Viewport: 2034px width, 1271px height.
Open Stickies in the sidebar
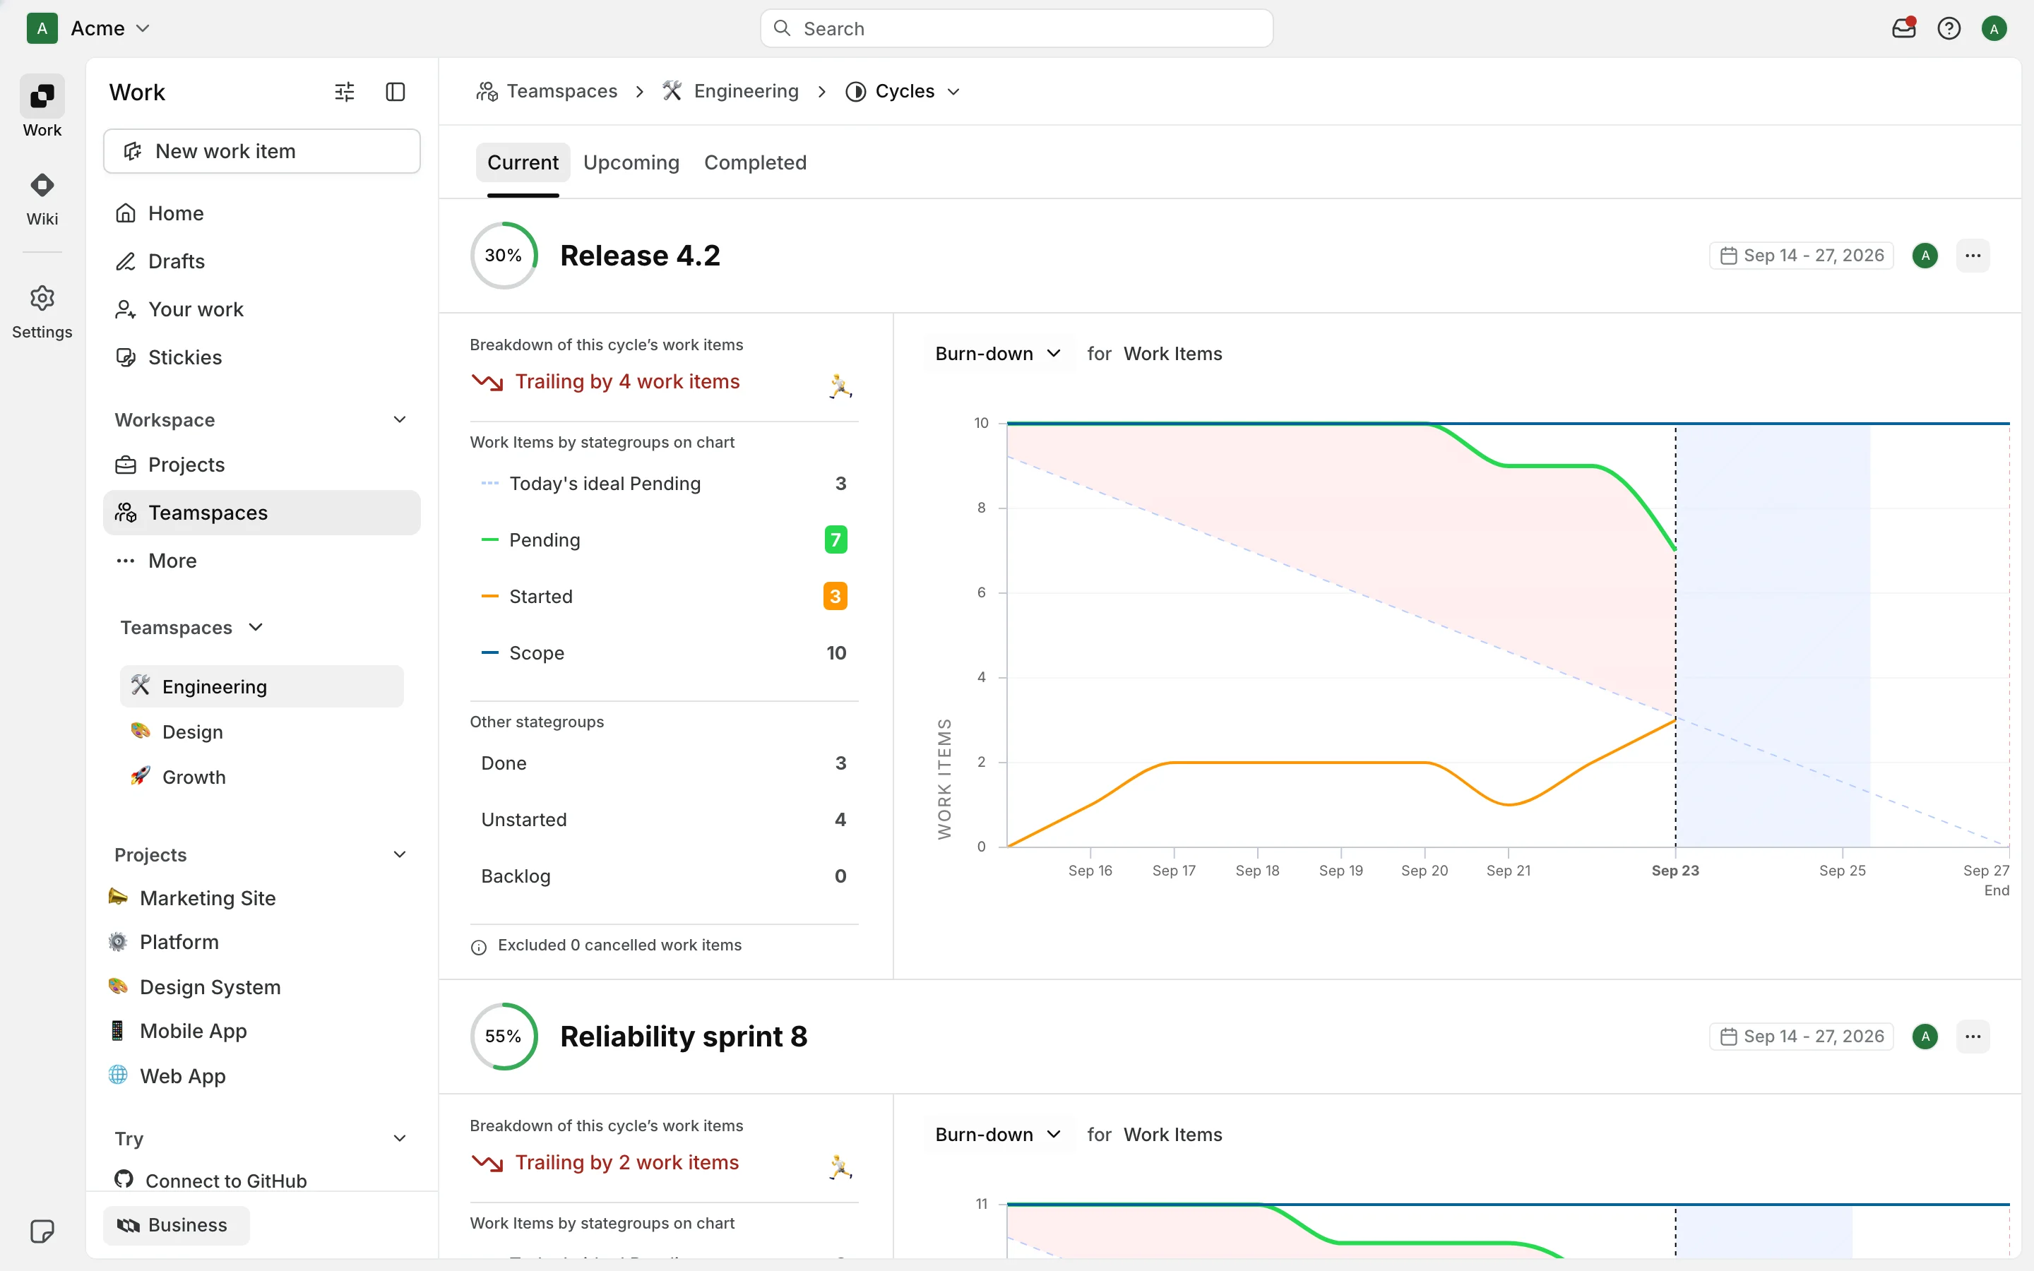click(x=261, y=357)
